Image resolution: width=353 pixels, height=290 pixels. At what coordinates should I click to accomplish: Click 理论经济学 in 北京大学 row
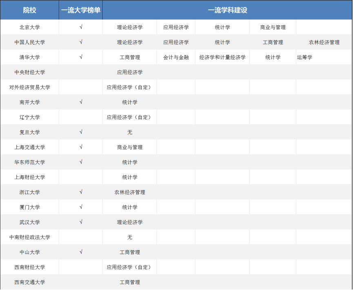130,27
